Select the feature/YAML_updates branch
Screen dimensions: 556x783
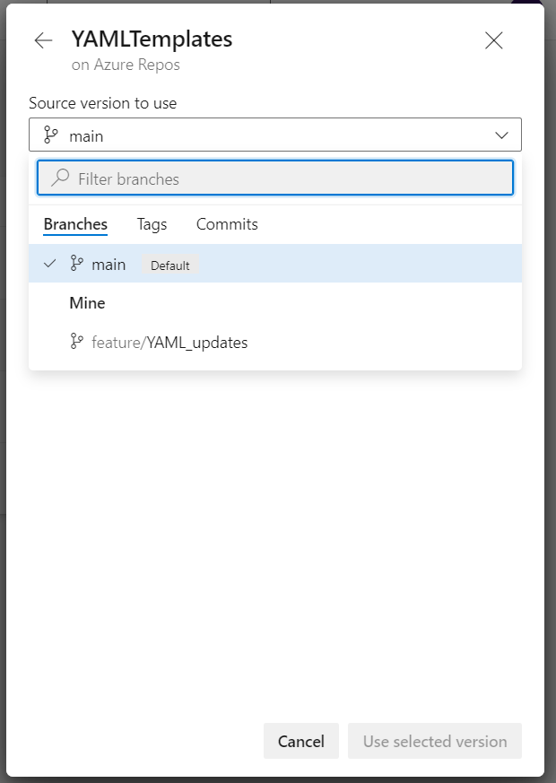click(x=275, y=342)
